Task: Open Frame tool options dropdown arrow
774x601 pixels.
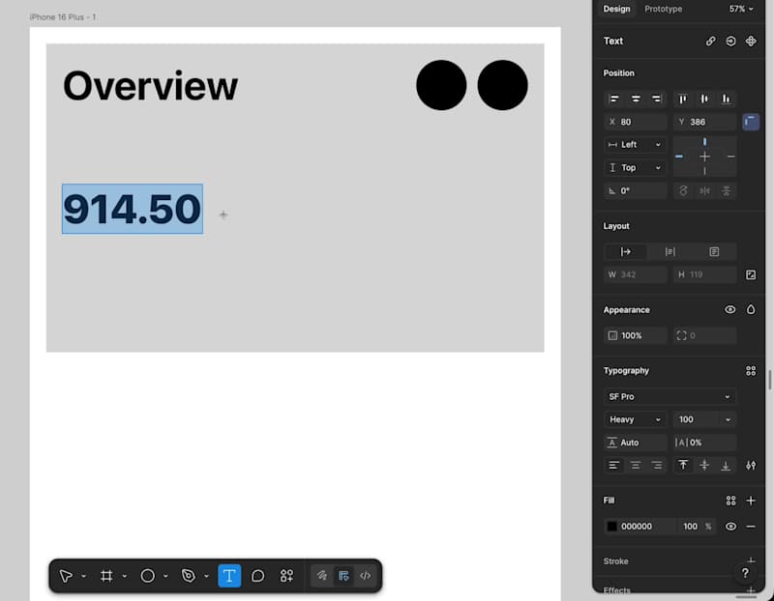Action: (125, 576)
